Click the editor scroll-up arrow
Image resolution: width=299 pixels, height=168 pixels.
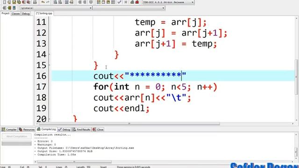click(297, 18)
